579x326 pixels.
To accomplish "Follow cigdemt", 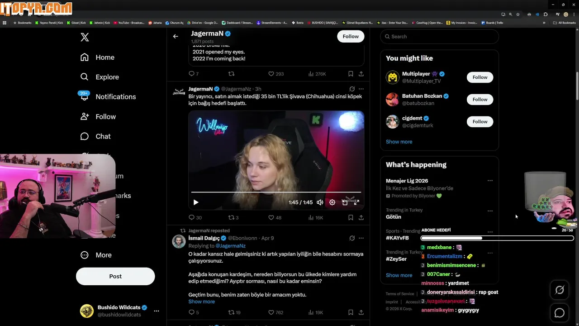I will pyautogui.click(x=480, y=122).
